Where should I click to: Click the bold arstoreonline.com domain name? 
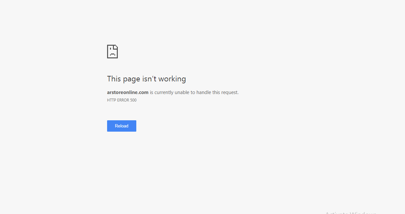128,92
